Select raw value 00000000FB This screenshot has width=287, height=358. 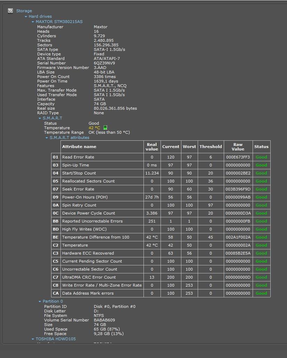coord(238,221)
